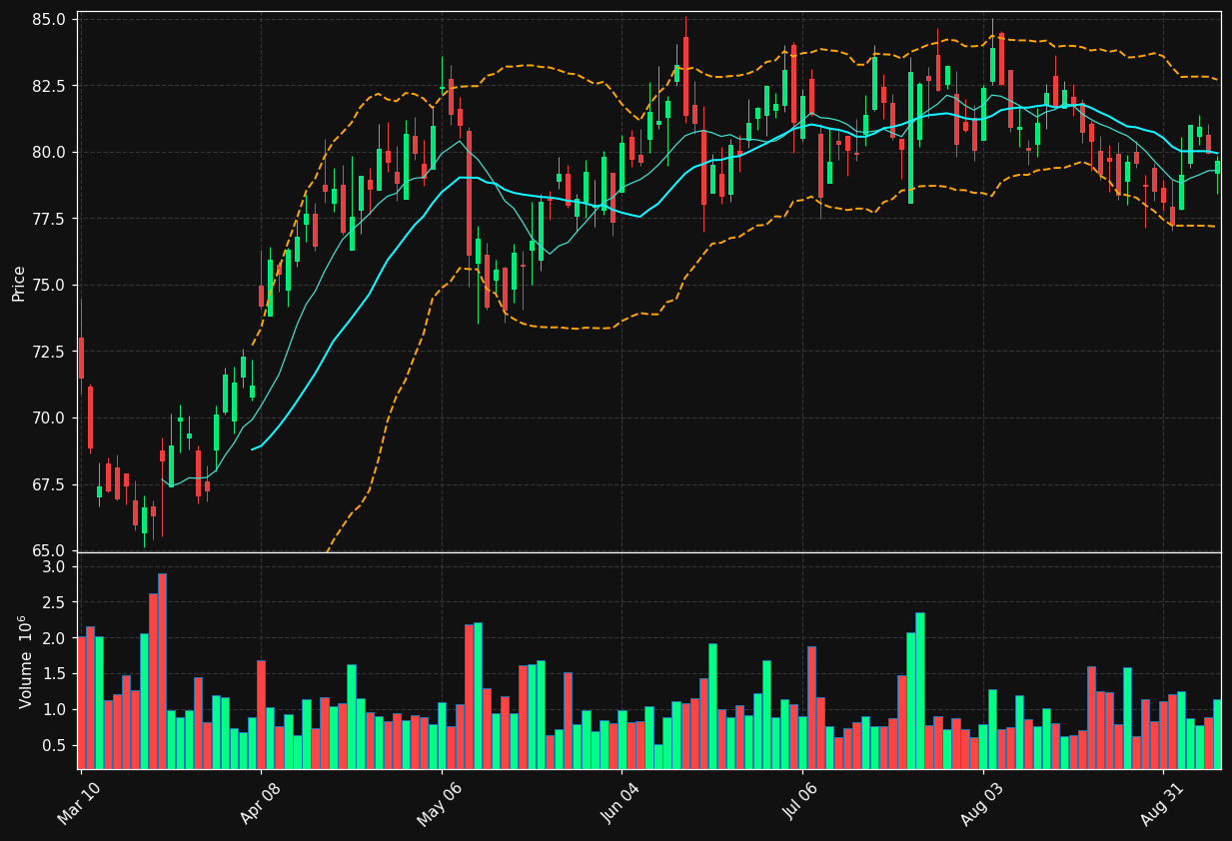Screen dimensions: 1232x841
Task: Select the Jun 04 date tick label
Action: coord(620,804)
